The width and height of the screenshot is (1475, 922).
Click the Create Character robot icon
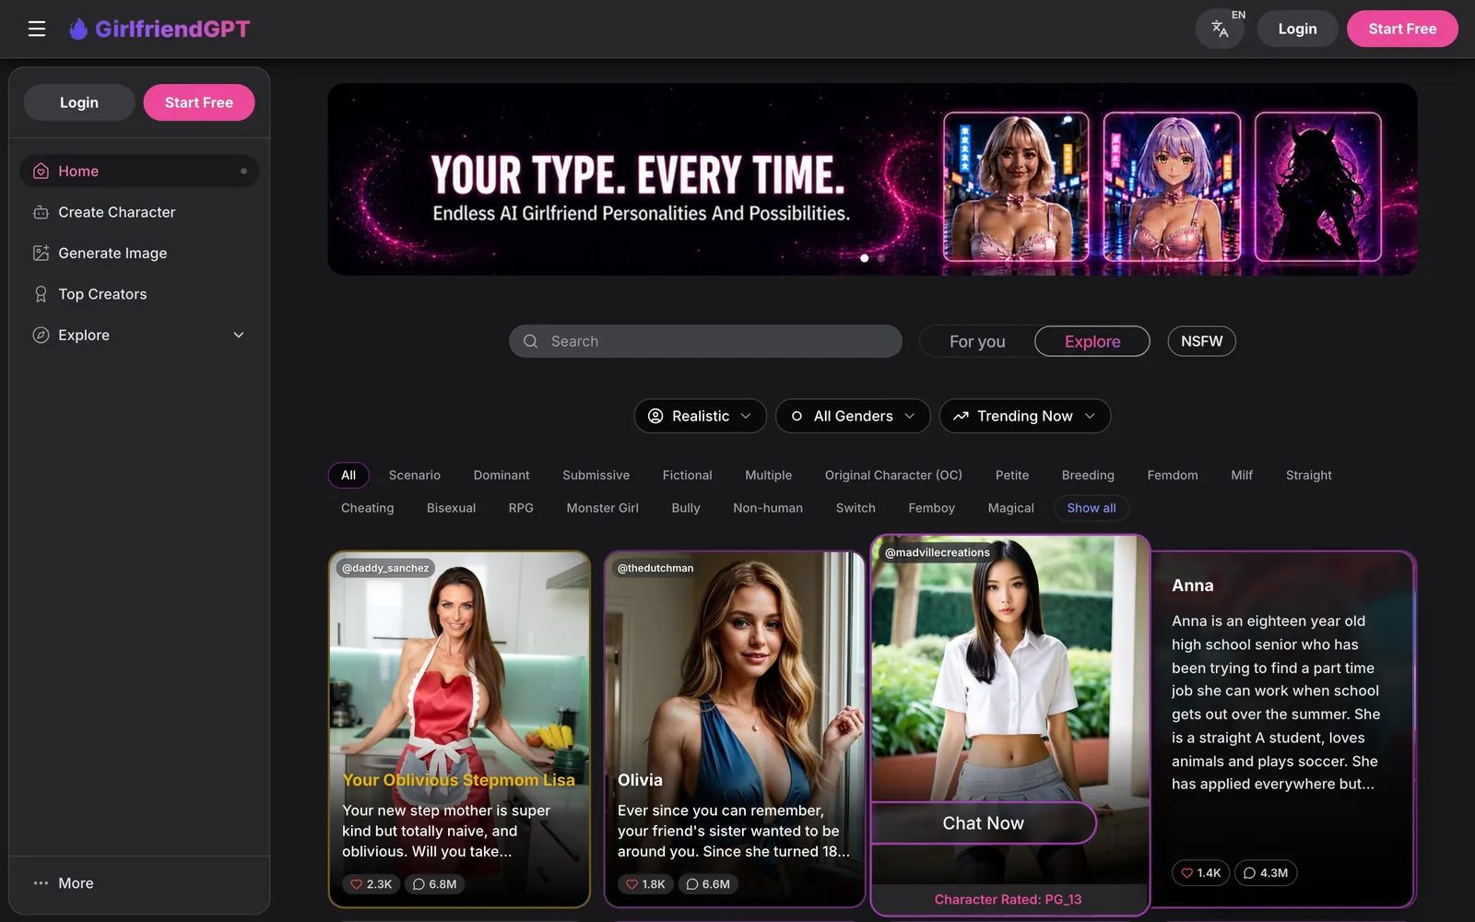tap(41, 212)
